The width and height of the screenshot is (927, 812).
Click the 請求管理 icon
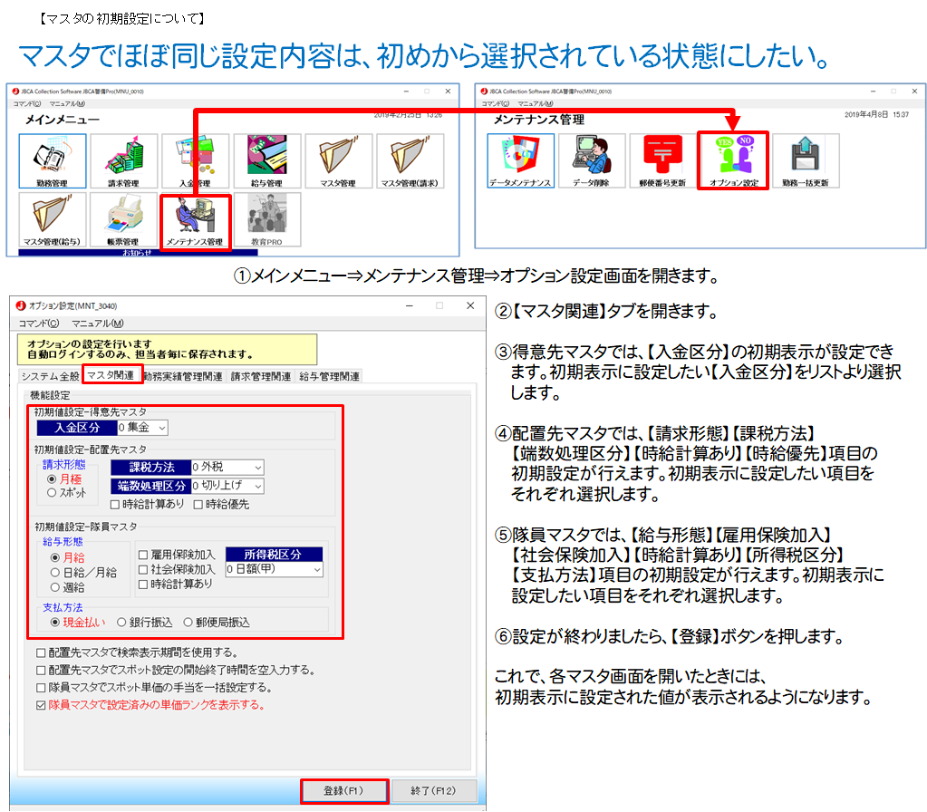[x=123, y=161]
